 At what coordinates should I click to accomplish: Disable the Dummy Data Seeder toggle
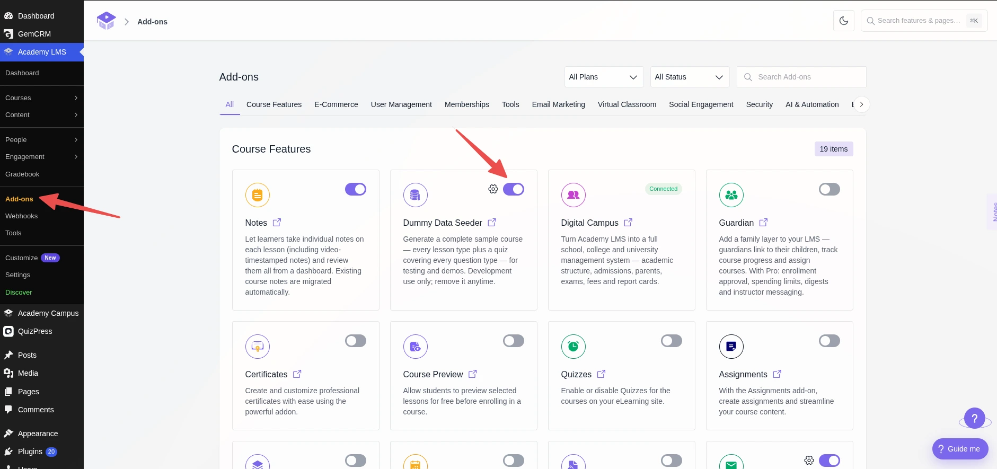click(514, 189)
